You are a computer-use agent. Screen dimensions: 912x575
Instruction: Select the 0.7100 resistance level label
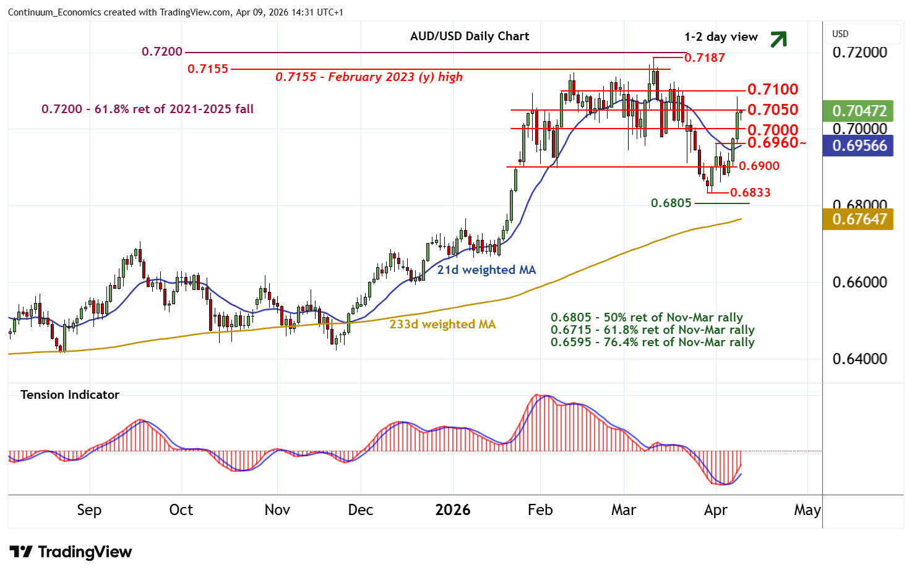click(x=772, y=90)
